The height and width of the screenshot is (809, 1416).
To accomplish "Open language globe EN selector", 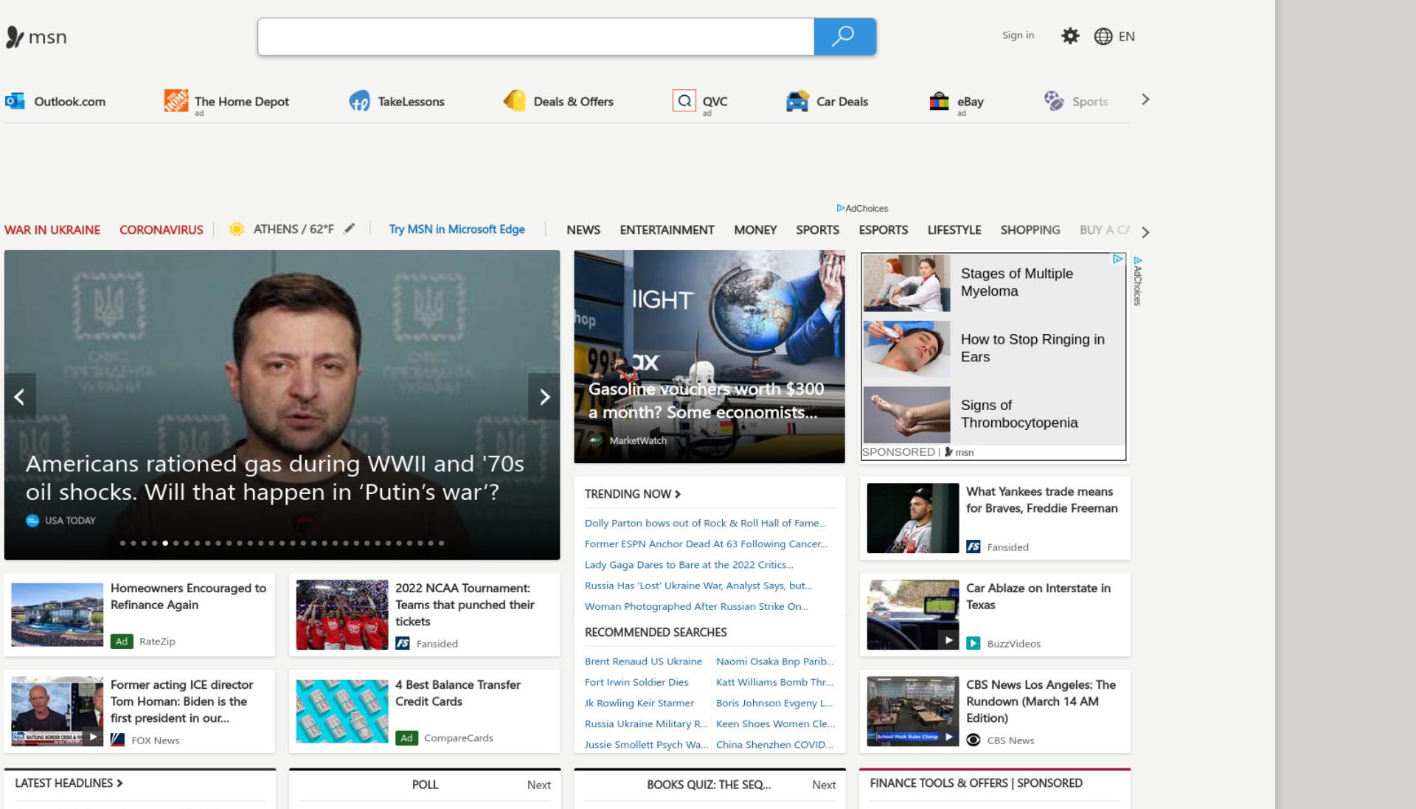I will (x=1114, y=36).
